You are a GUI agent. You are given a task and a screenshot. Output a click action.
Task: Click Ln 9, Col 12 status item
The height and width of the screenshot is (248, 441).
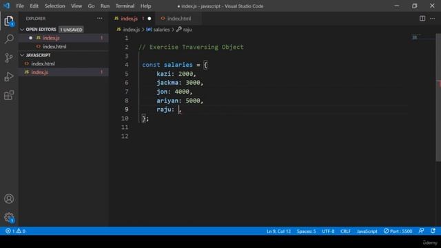[278, 231]
